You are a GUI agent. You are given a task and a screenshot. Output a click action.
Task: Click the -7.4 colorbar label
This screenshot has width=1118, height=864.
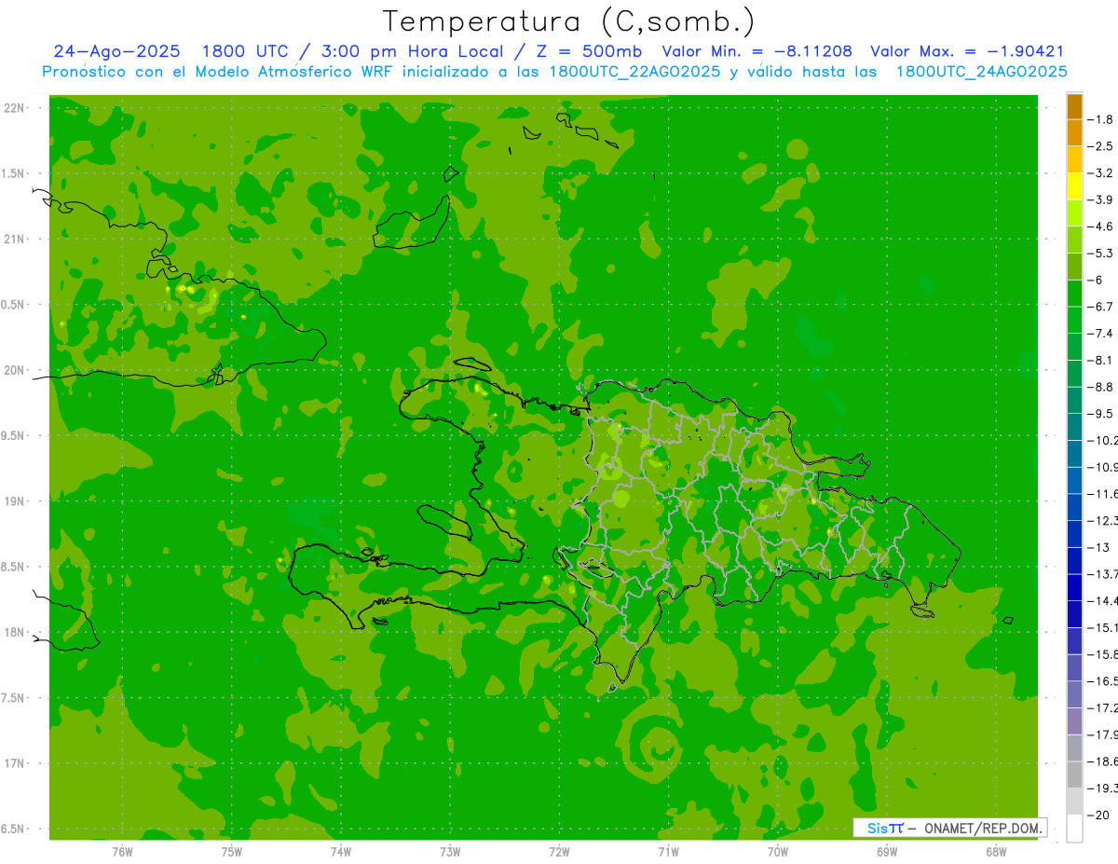click(1101, 334)
